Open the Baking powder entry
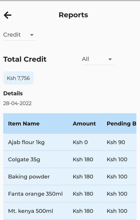This screenshot has height=220, width=140. (x=70, y=177)
